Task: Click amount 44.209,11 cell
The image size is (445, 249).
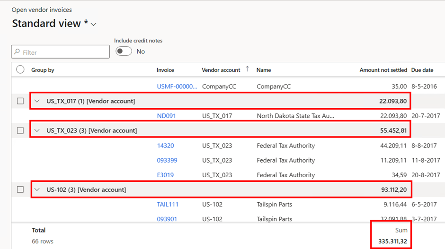Action: (x=393, y=146)
